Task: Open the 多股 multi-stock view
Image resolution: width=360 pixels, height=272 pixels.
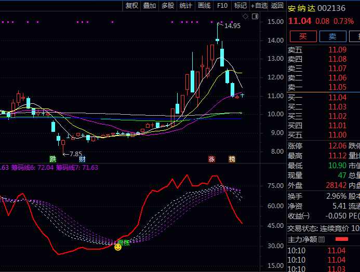Action: [x=167, y=6]
